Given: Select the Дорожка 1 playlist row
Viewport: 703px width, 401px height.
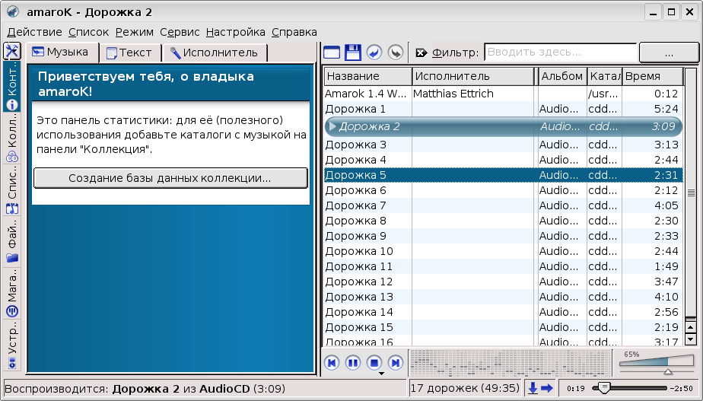Looking at the screenshot, I should 503,109.
